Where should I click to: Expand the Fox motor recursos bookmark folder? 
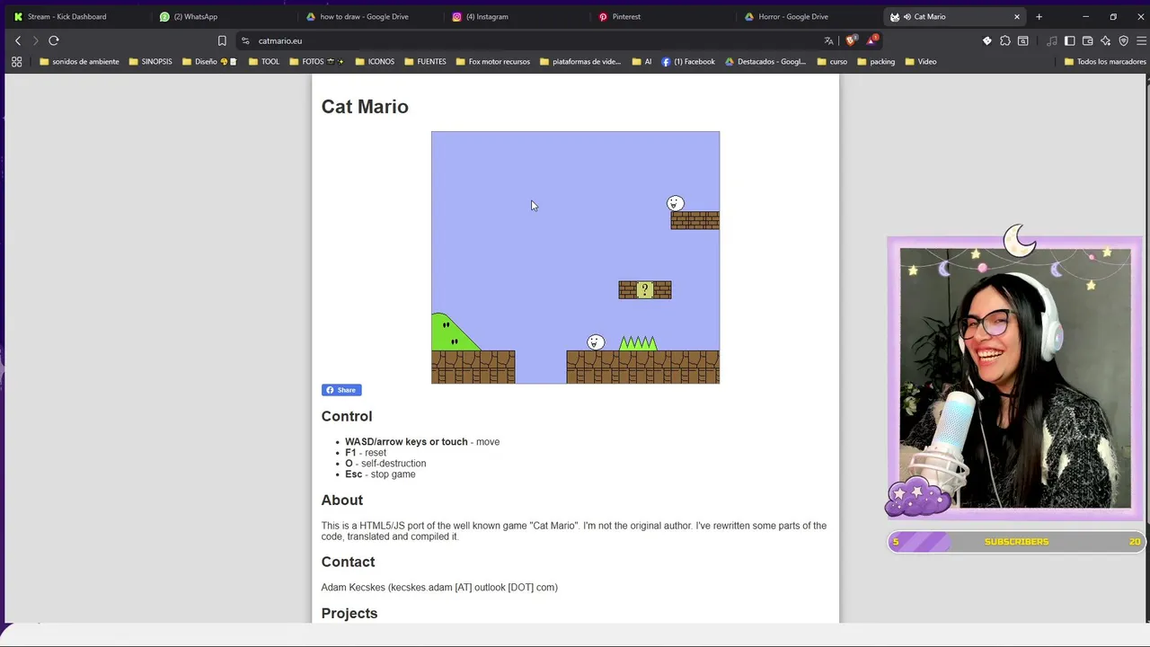(492, 62)
